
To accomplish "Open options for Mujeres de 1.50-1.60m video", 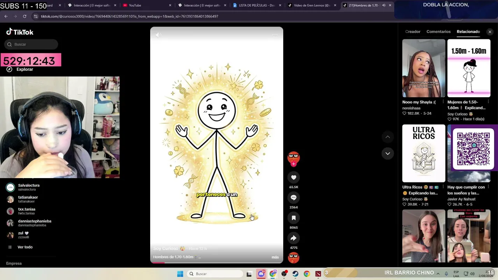I will (488, 102).
